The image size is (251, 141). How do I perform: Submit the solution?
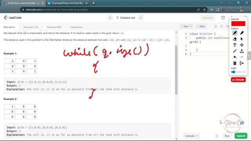point(241,136)
